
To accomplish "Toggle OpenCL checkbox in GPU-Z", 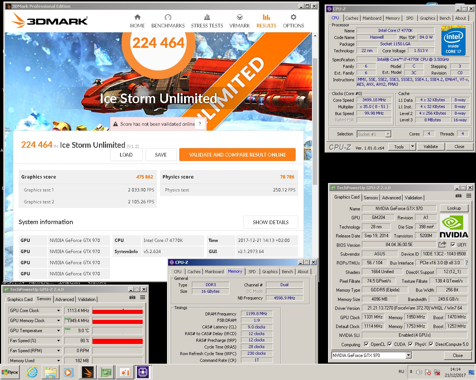I will 366,344.
